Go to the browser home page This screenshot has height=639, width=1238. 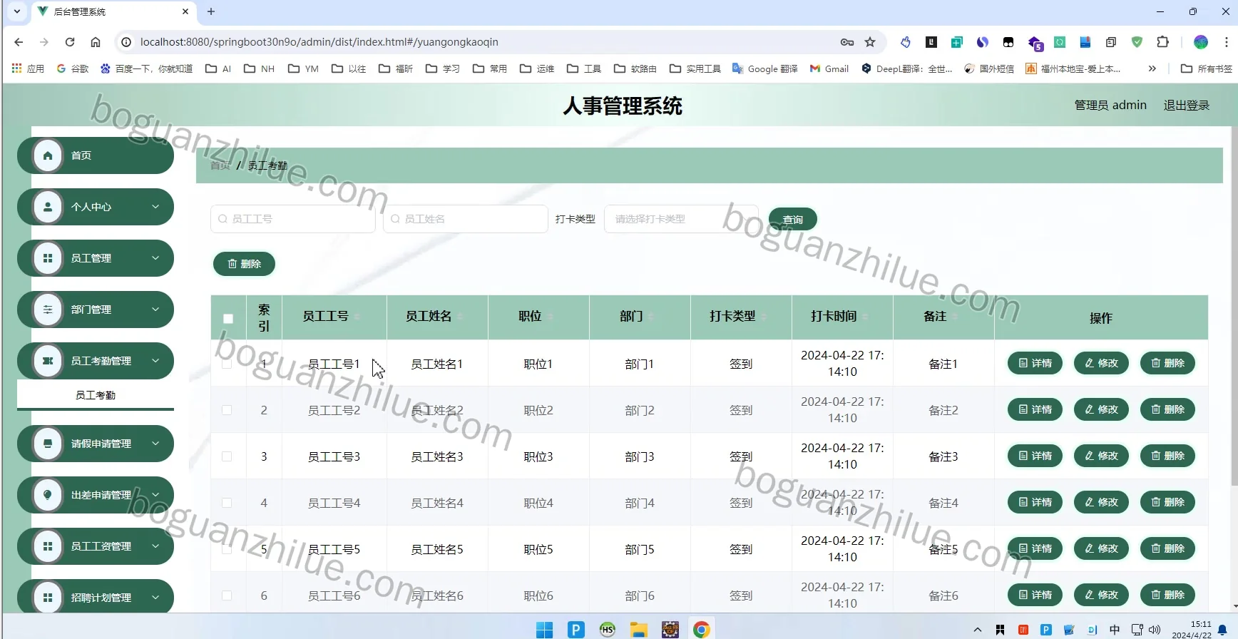96,42
